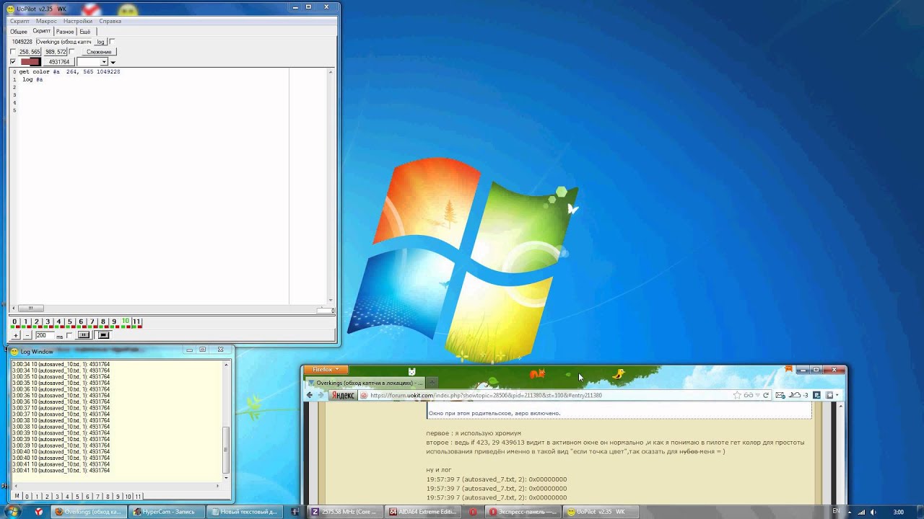Open the Макрос menu
This screenshot has height=519, width=924.
pyautogui.click(x=46, y=21)
